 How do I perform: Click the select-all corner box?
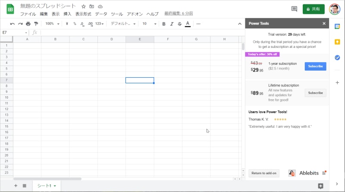pos(6,39)
